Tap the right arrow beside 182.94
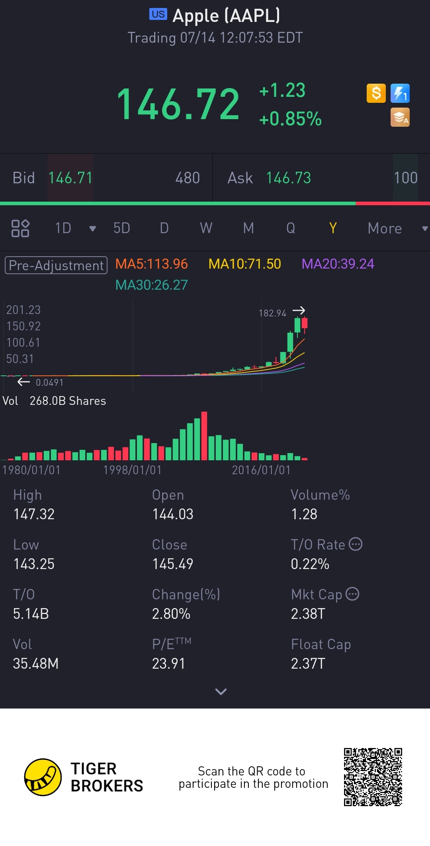 [299, 310]
